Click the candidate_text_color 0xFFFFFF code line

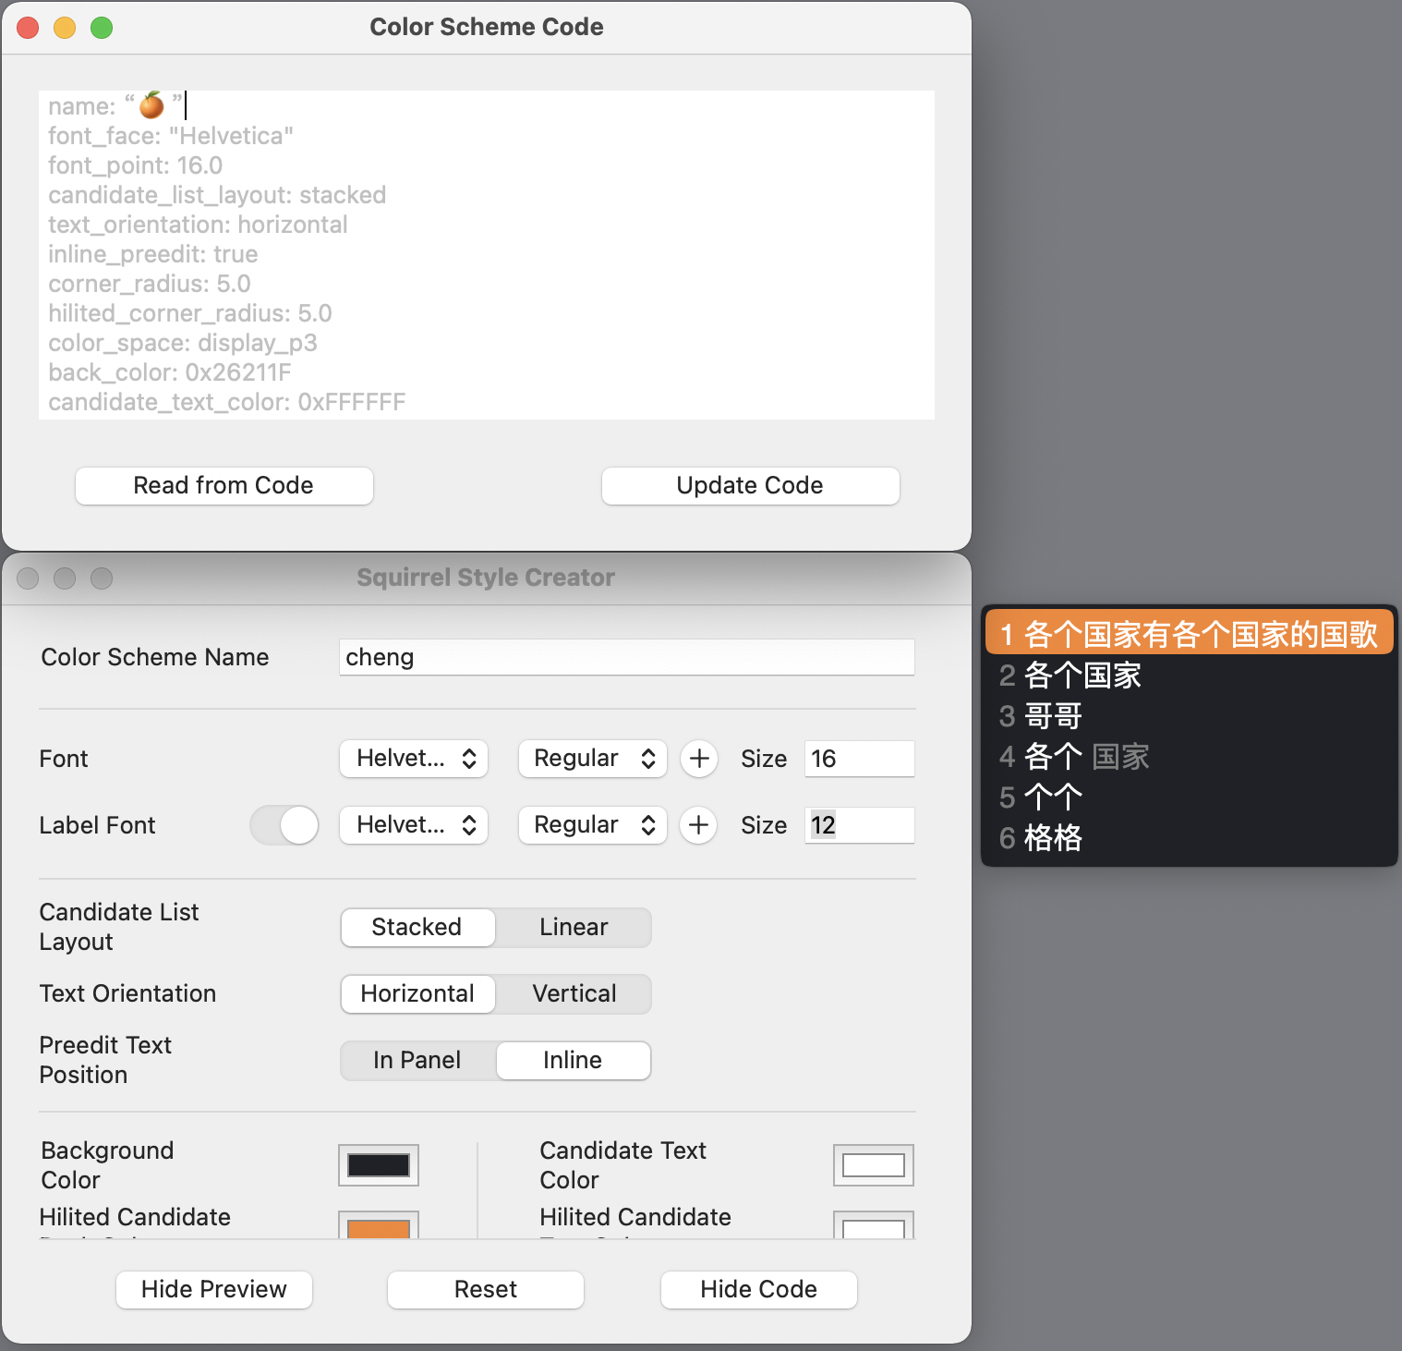click(x=227, y=402)
